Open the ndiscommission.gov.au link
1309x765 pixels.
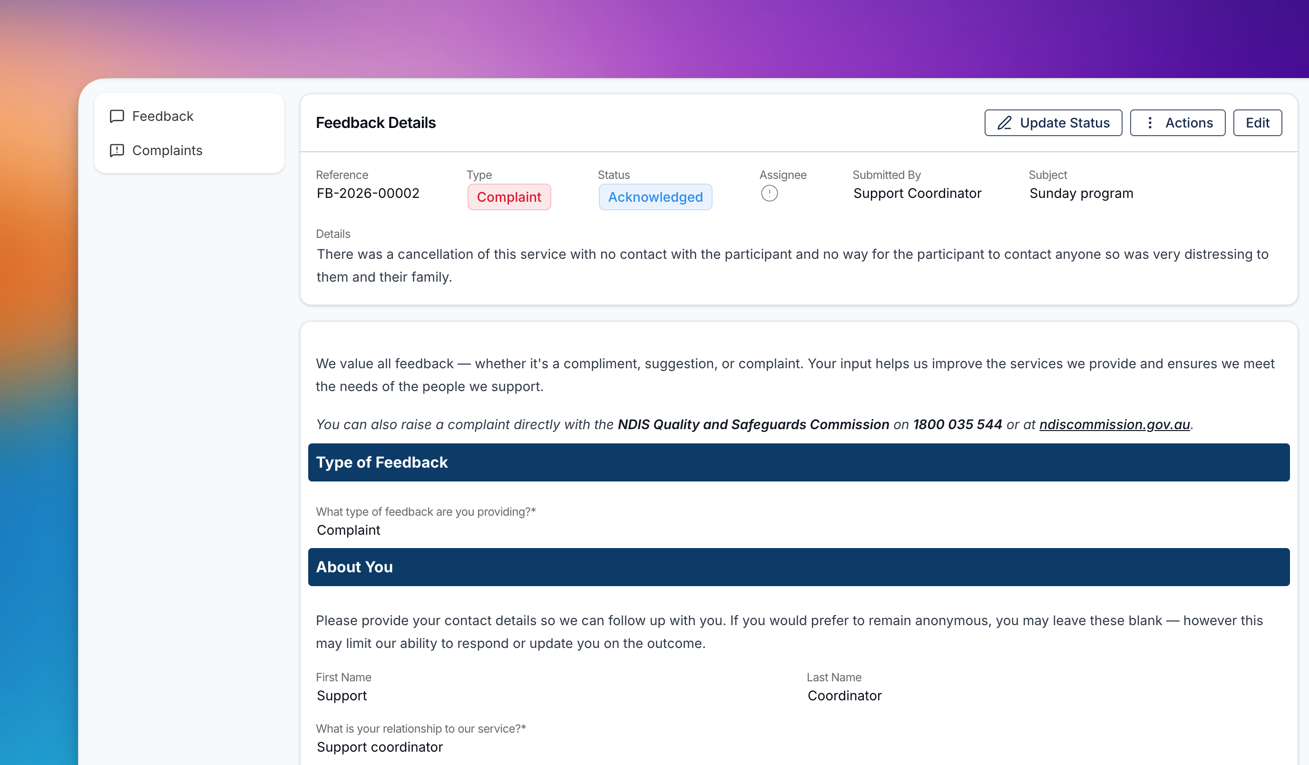[1114, 424]
